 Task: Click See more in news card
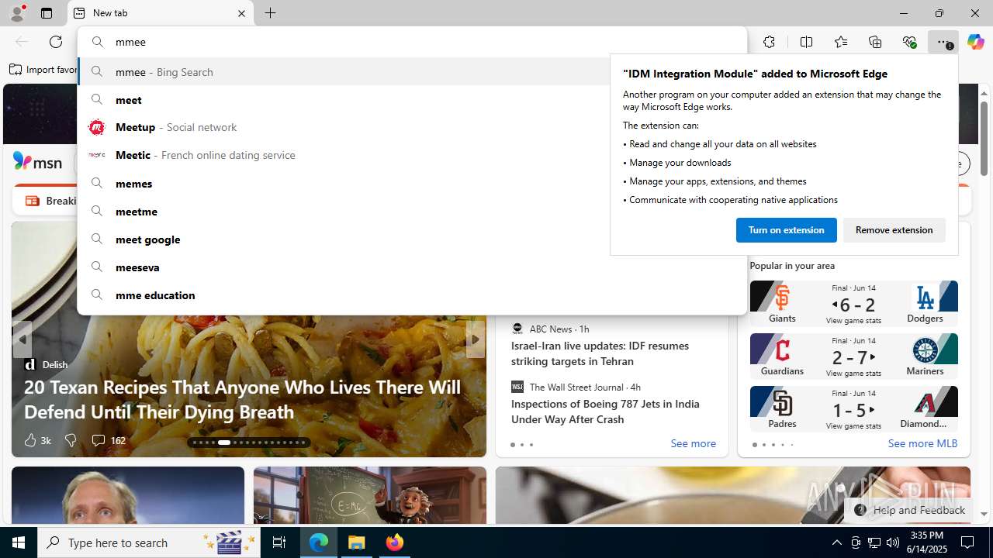pyautogui.click(x=693, y=443)
